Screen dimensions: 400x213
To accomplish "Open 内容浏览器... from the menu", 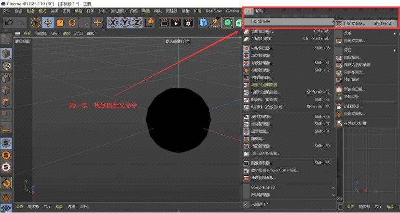I will tap(289, 48).
